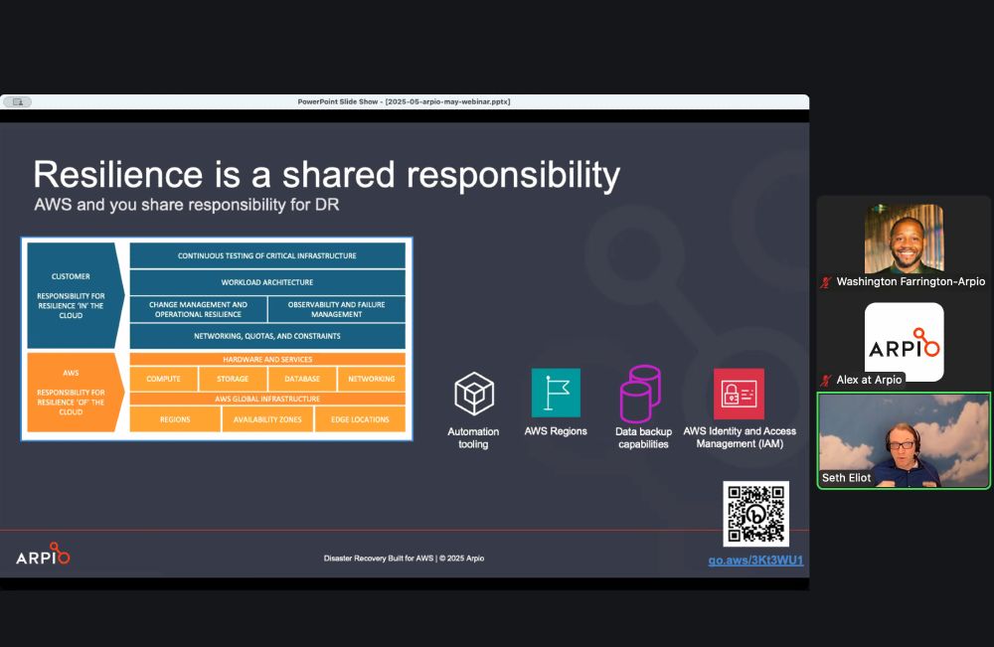Click the orange 'Compute' cell

(x=164, y=379)
